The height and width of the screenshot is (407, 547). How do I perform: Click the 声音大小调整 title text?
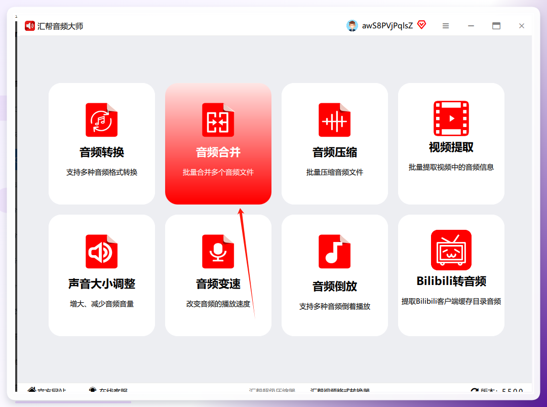point(101,284)
